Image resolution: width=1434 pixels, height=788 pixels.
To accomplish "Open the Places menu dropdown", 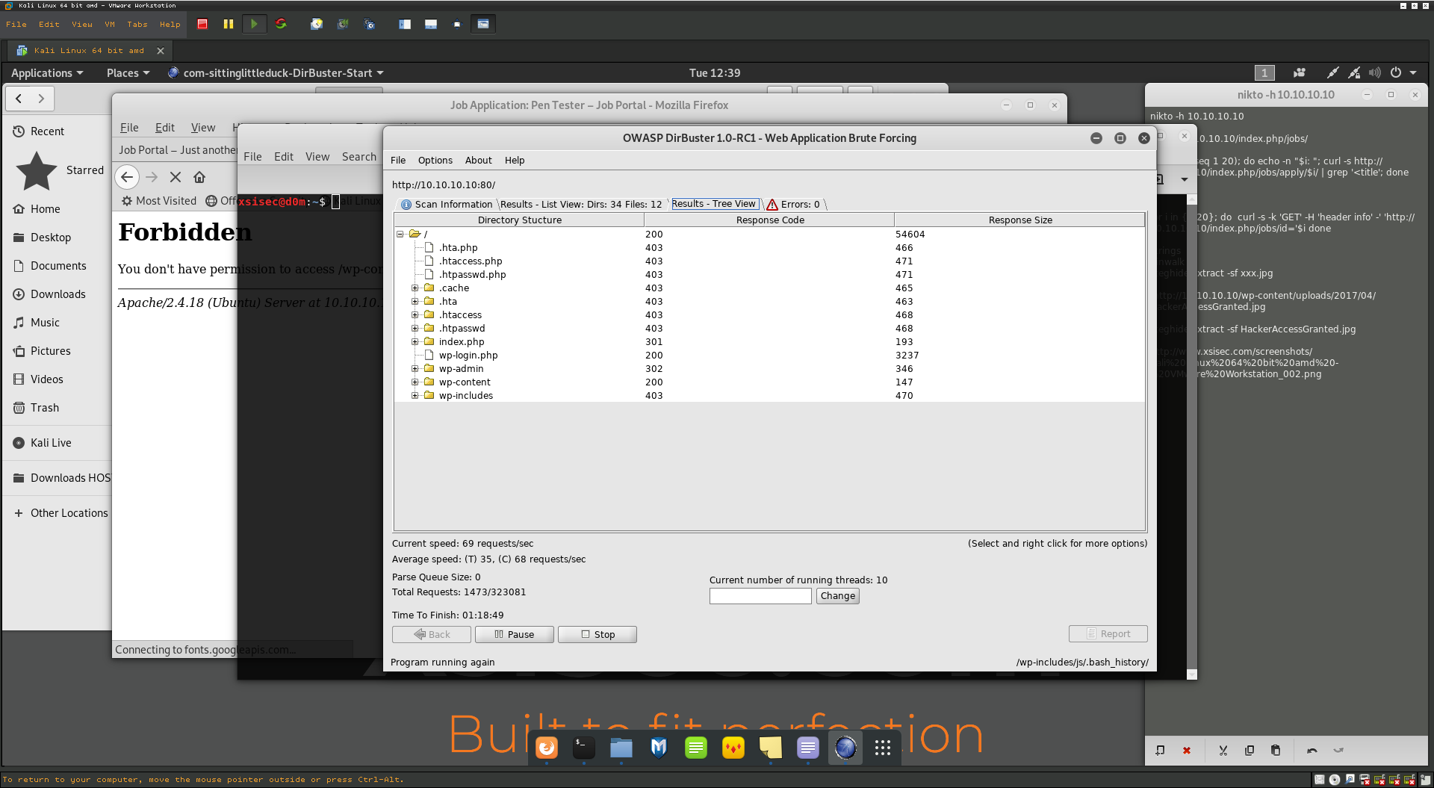I will tap(128, 72).
